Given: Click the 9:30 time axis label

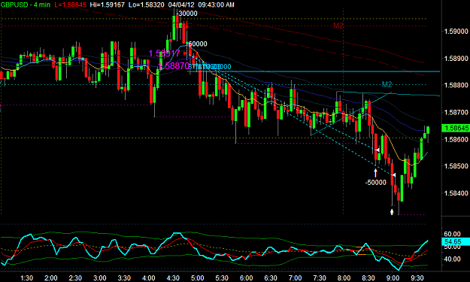Looking at the screenshot, I should [x=417, y=278].
